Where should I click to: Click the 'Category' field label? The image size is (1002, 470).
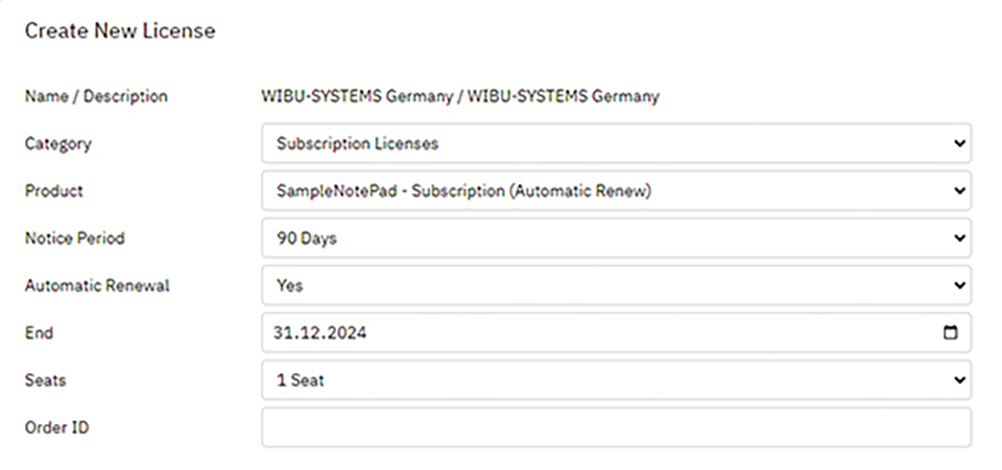pyautogui.click(x=58, y=144)
